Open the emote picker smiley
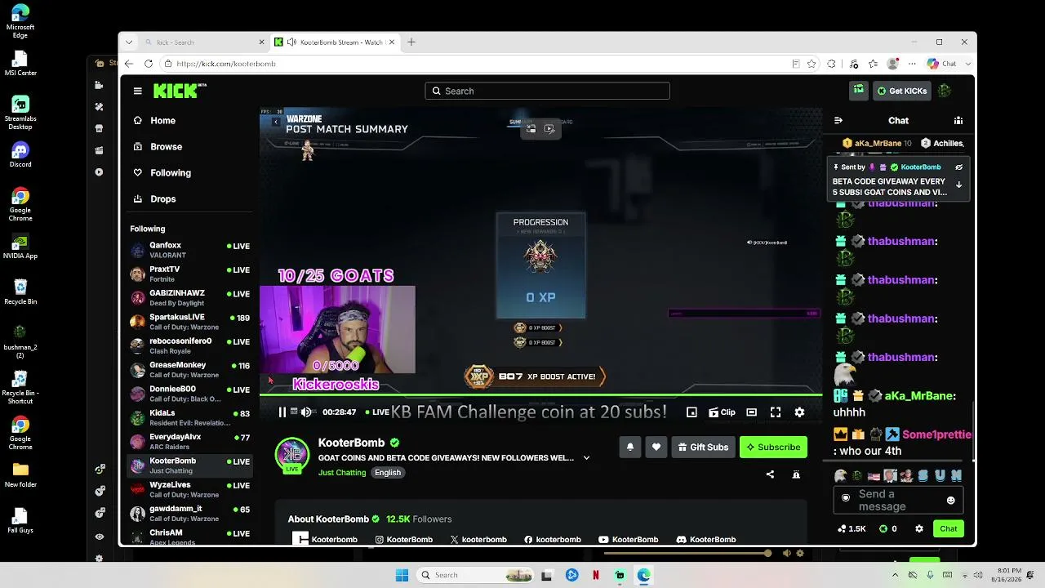 (x=950, y=500)
